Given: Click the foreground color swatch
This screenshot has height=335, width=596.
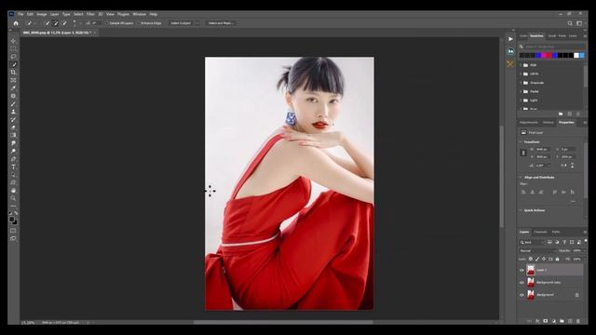Looking at the screenshot, I should [x=12, y=220].
